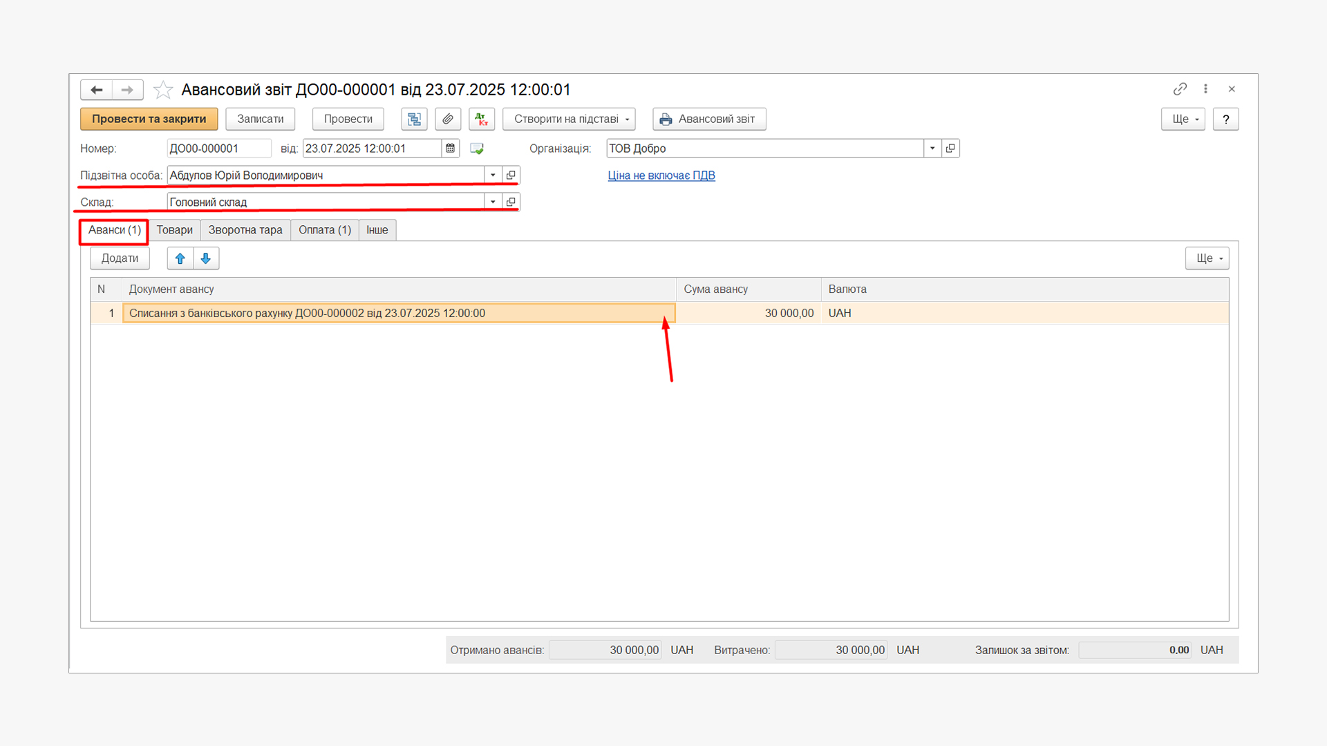The image size is (1327, 746).
Task: Open attached files paperclip icon
Action: (448, 119)
